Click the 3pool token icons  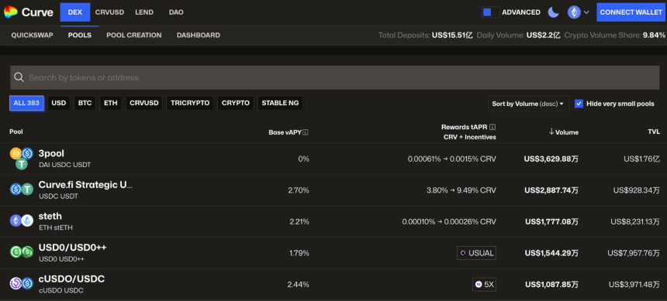21,159
